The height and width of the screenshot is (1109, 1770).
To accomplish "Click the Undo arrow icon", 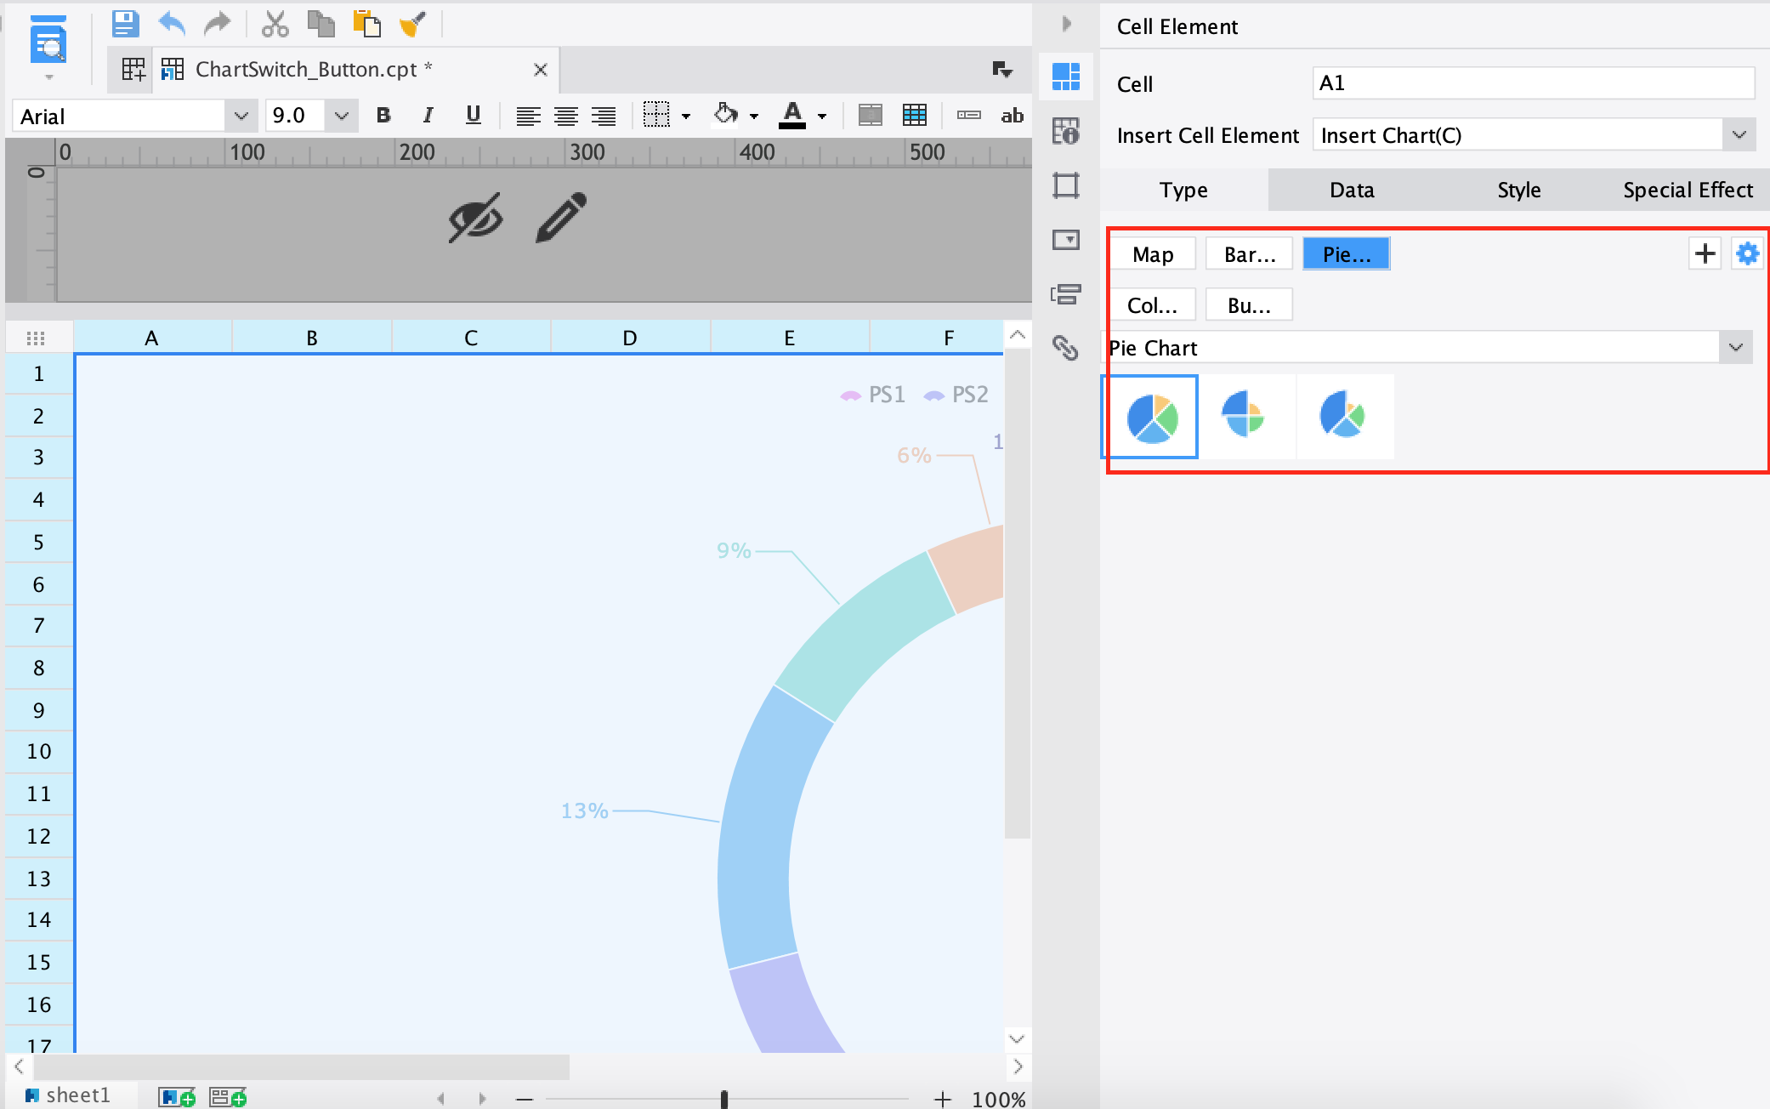I will [172, 24].
